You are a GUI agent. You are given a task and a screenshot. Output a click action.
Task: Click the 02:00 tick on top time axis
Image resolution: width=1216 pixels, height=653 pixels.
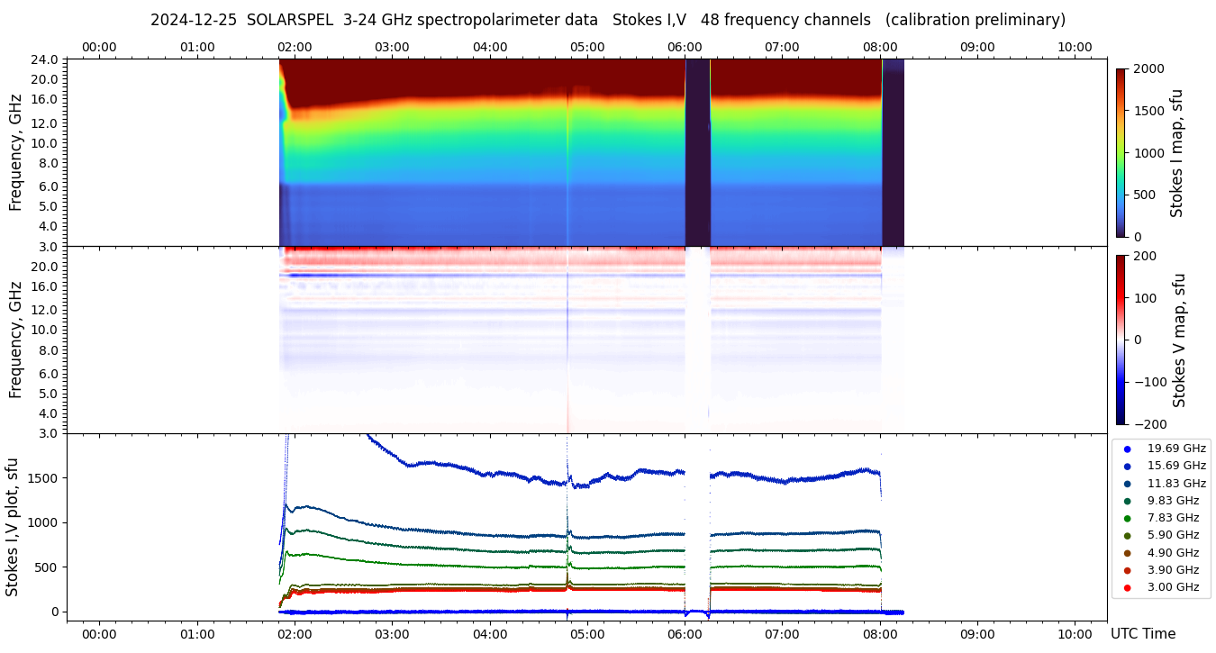(x=295, y=47)
